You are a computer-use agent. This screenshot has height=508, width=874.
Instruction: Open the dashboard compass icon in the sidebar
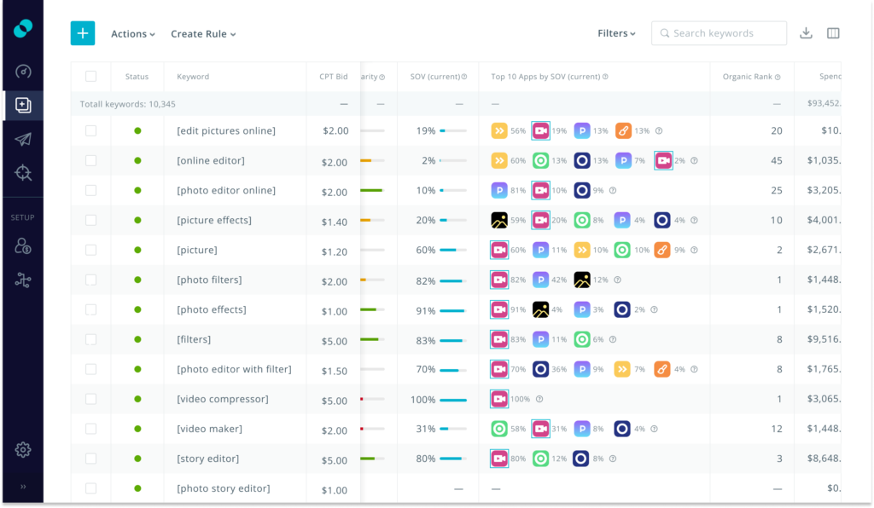[22, 73]
